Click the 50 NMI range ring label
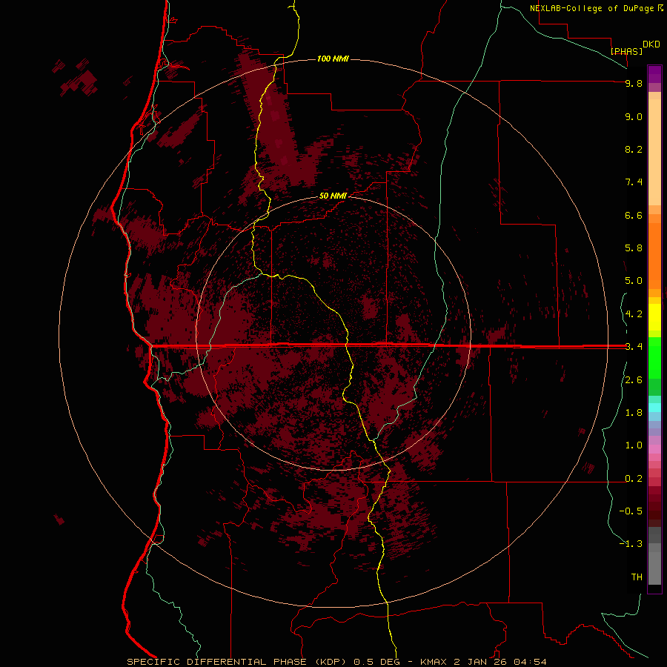The width and height of the screenshot is (667, 667). (333, 196)
